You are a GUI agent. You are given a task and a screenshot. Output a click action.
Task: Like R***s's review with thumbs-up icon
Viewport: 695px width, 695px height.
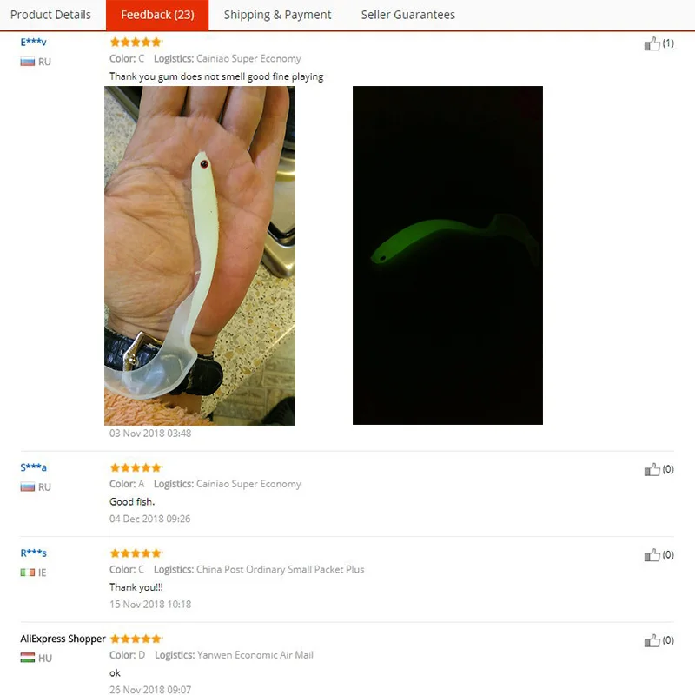click(x=652, y=555)
